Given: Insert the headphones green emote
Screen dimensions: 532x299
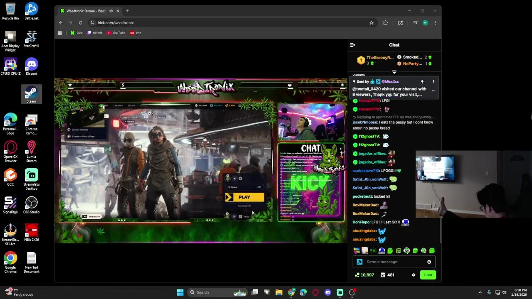Looking at the screenshot, I should pos(407,250).
